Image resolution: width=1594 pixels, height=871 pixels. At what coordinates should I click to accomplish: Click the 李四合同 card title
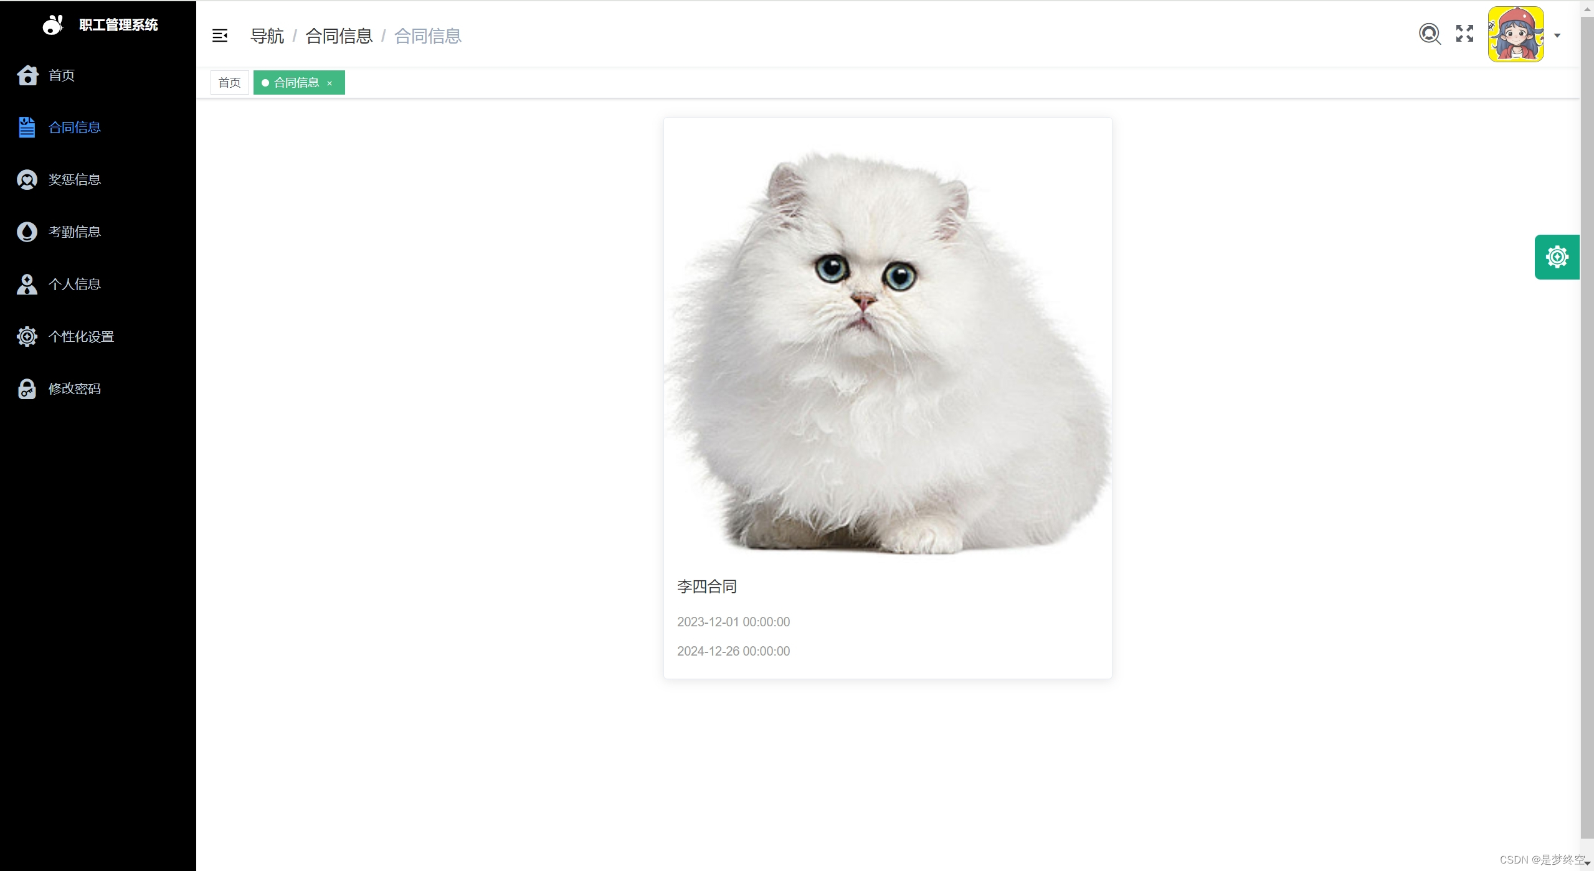(707, 586)
